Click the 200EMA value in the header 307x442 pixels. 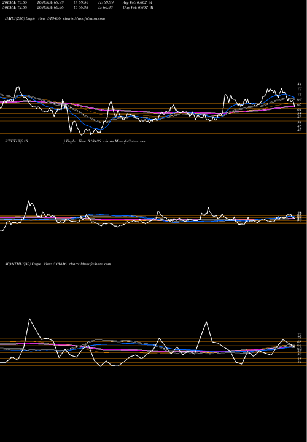50,7
